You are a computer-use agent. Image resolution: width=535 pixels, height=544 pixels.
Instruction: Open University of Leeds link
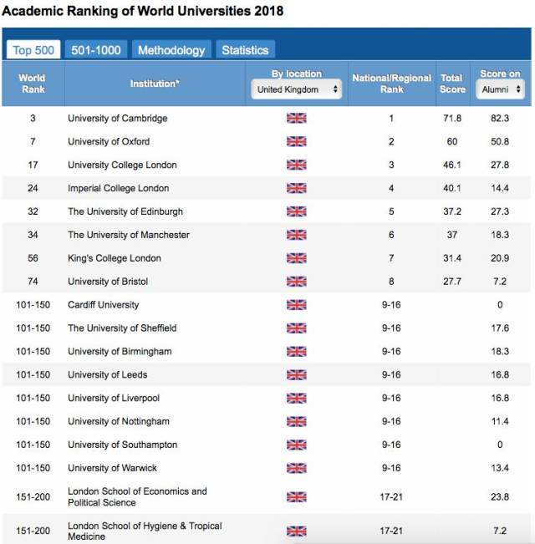tap(108, 374)
